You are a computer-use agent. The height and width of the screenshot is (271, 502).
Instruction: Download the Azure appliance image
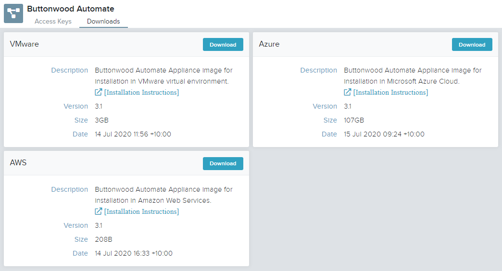point(472,45)
